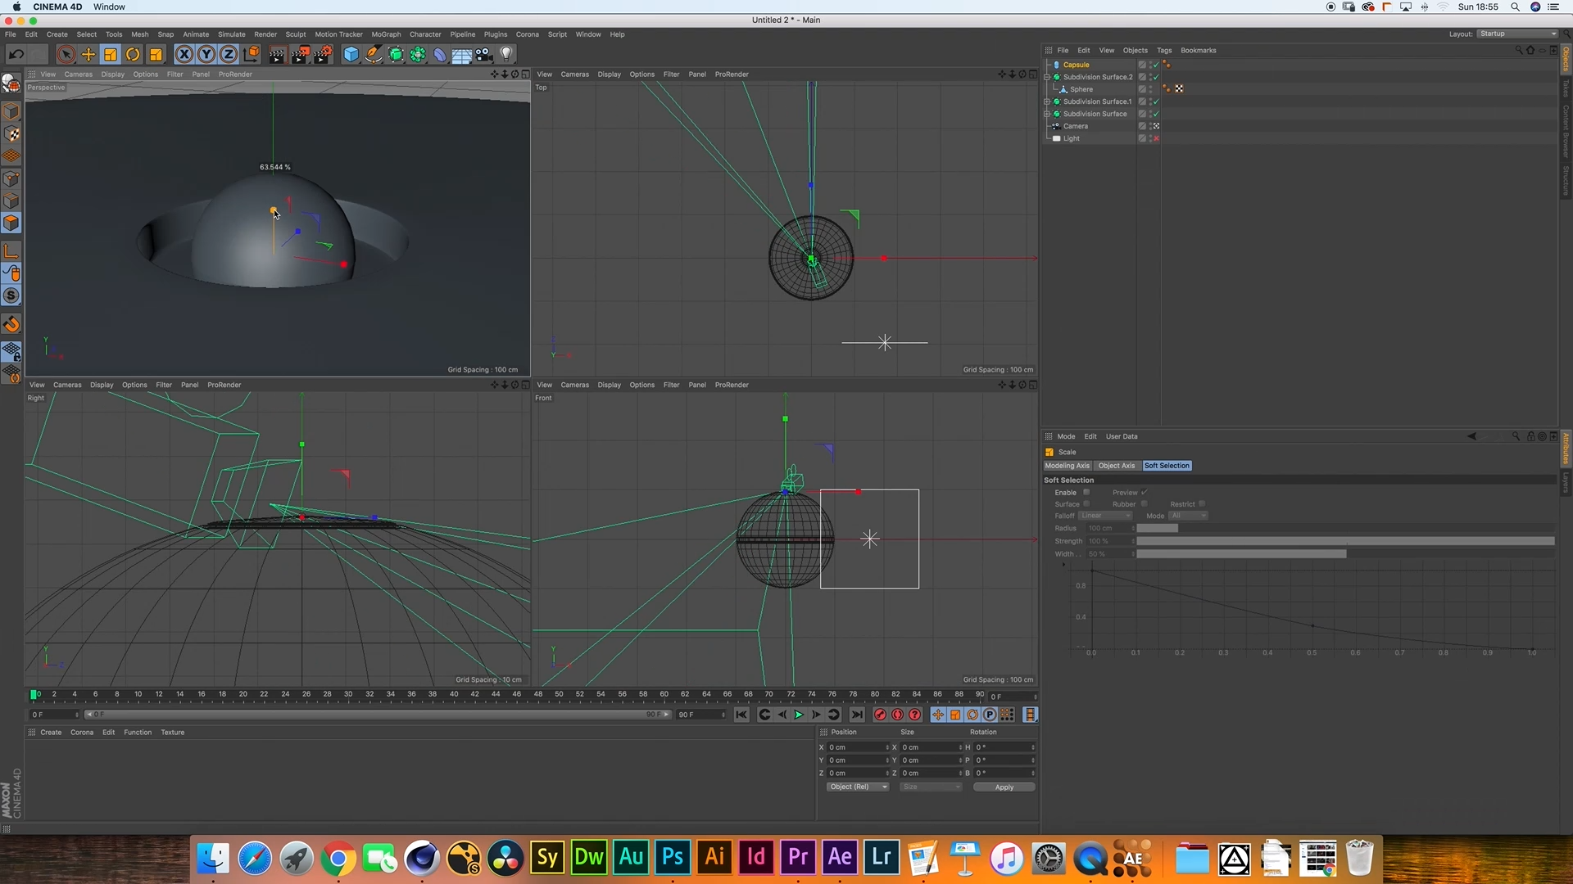The image size is (1573, 884).
Task: Click the Light bulb toolbar icon
Action: [506, 55]
